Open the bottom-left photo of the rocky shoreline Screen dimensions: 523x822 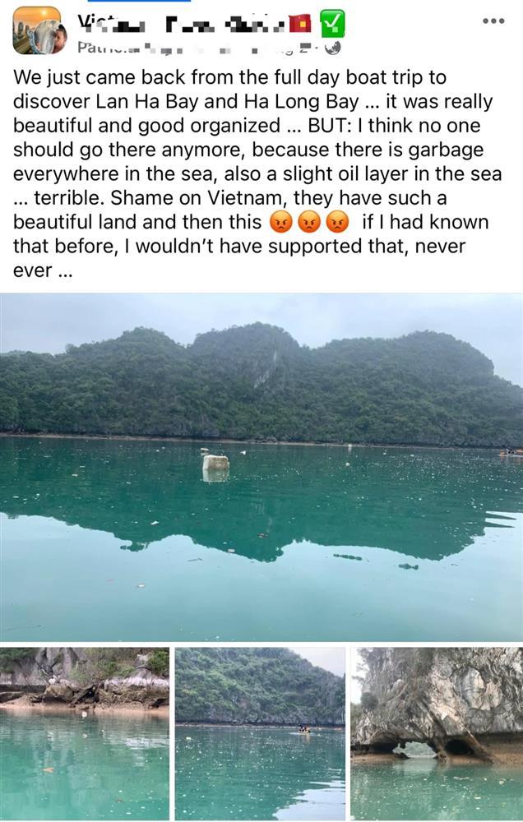85,733
